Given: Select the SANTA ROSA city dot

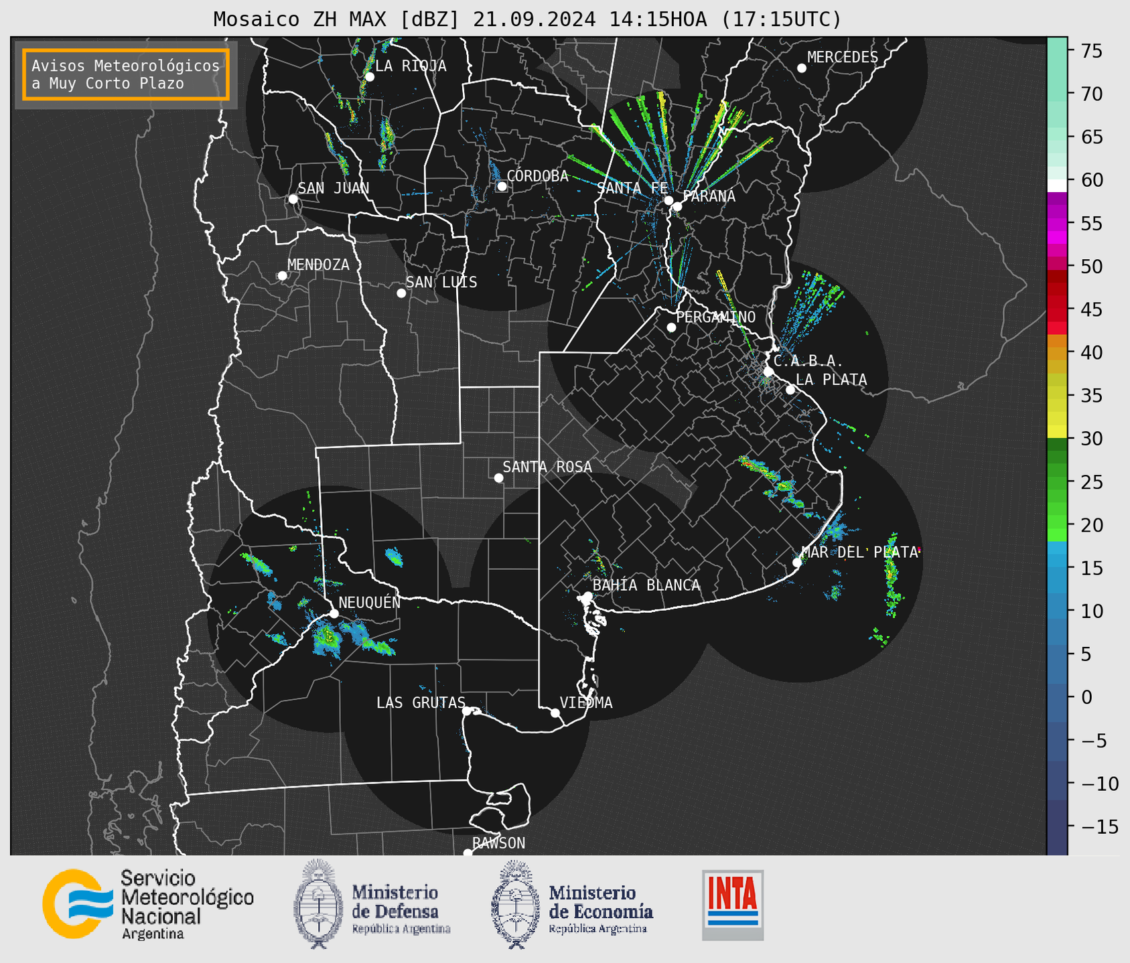Looking at the screenshot, I should 498,477.
